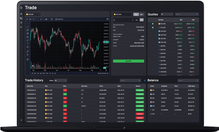This screenshot has width=219, height=132.
Task: Open the chart interval dropdown arrow
Action: pos(37,19)
